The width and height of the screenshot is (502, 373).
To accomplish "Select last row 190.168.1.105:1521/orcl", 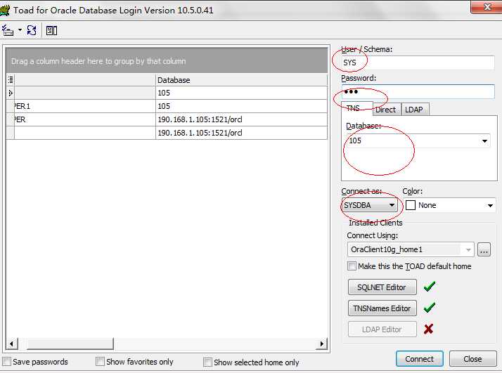I will point(167,133).
